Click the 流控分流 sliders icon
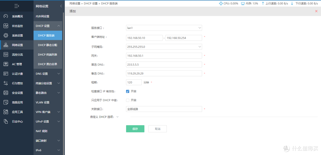This screenshot has width=321, height=155. (x=6, y=55)
